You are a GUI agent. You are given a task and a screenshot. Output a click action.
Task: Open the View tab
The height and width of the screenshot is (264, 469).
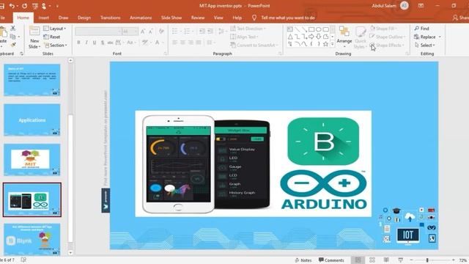(218, 18)
